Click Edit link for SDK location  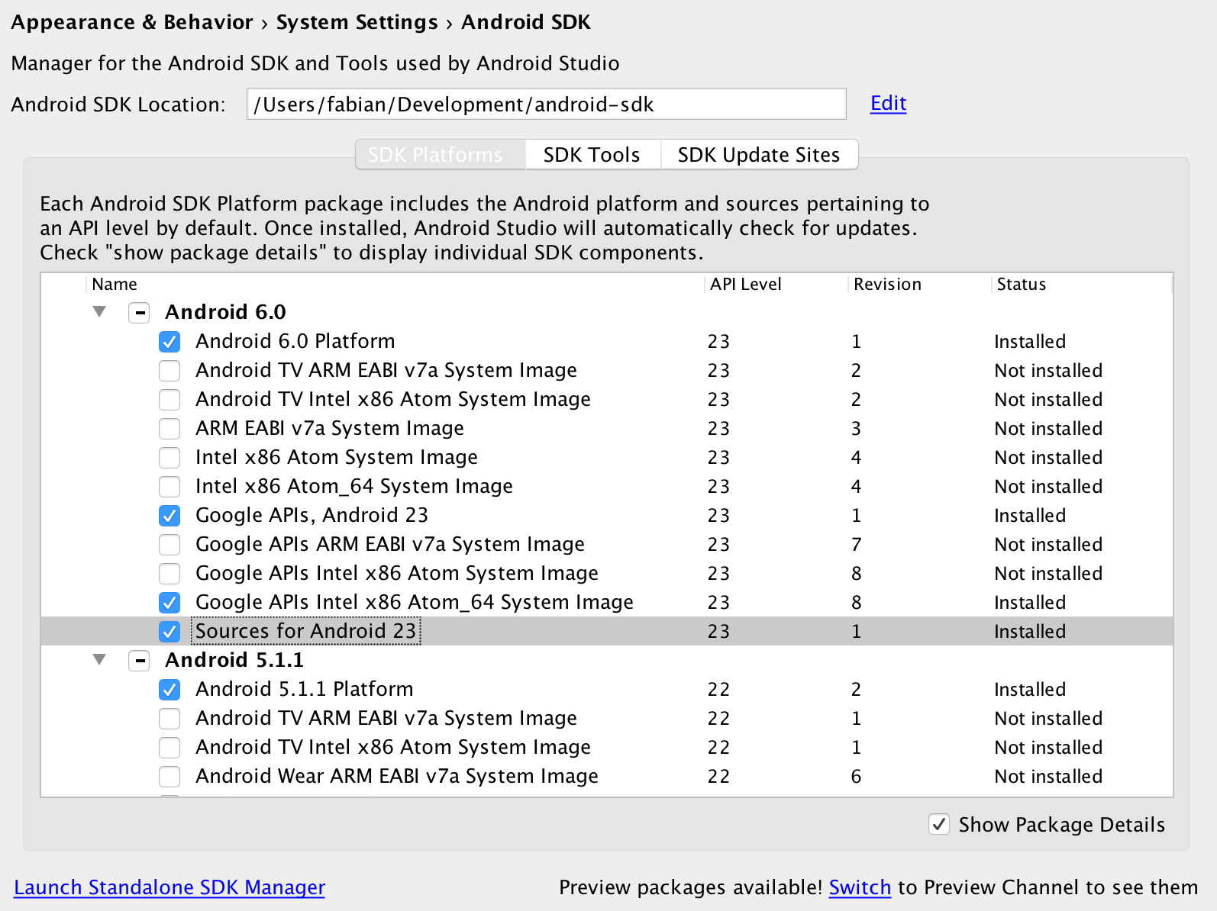[888, 103]
